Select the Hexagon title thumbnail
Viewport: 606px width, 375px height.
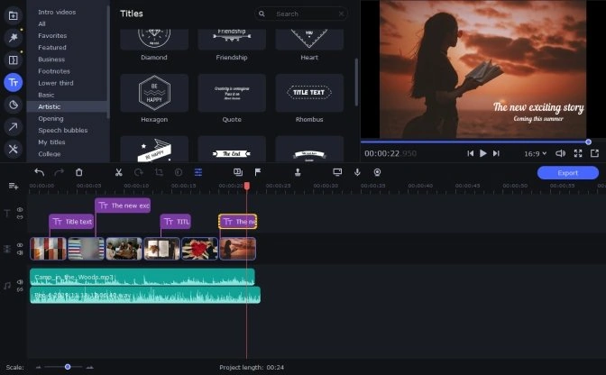pos(154,93)
